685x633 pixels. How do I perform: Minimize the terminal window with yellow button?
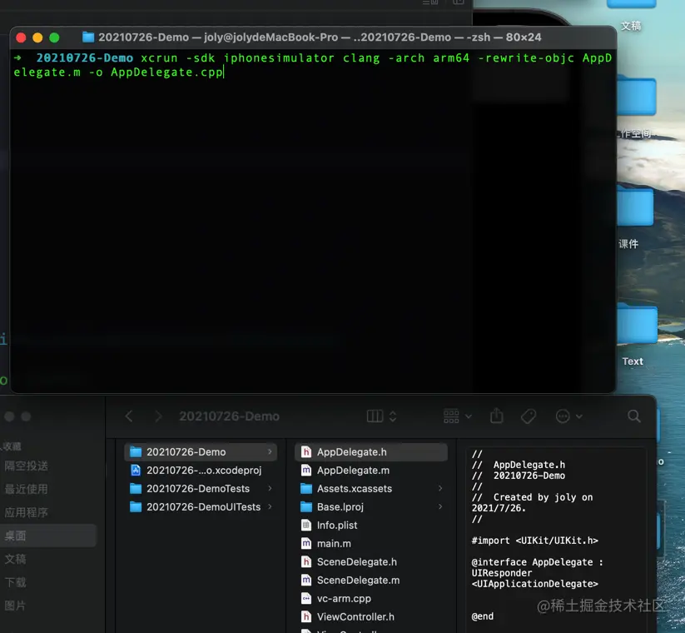point(37,37)
